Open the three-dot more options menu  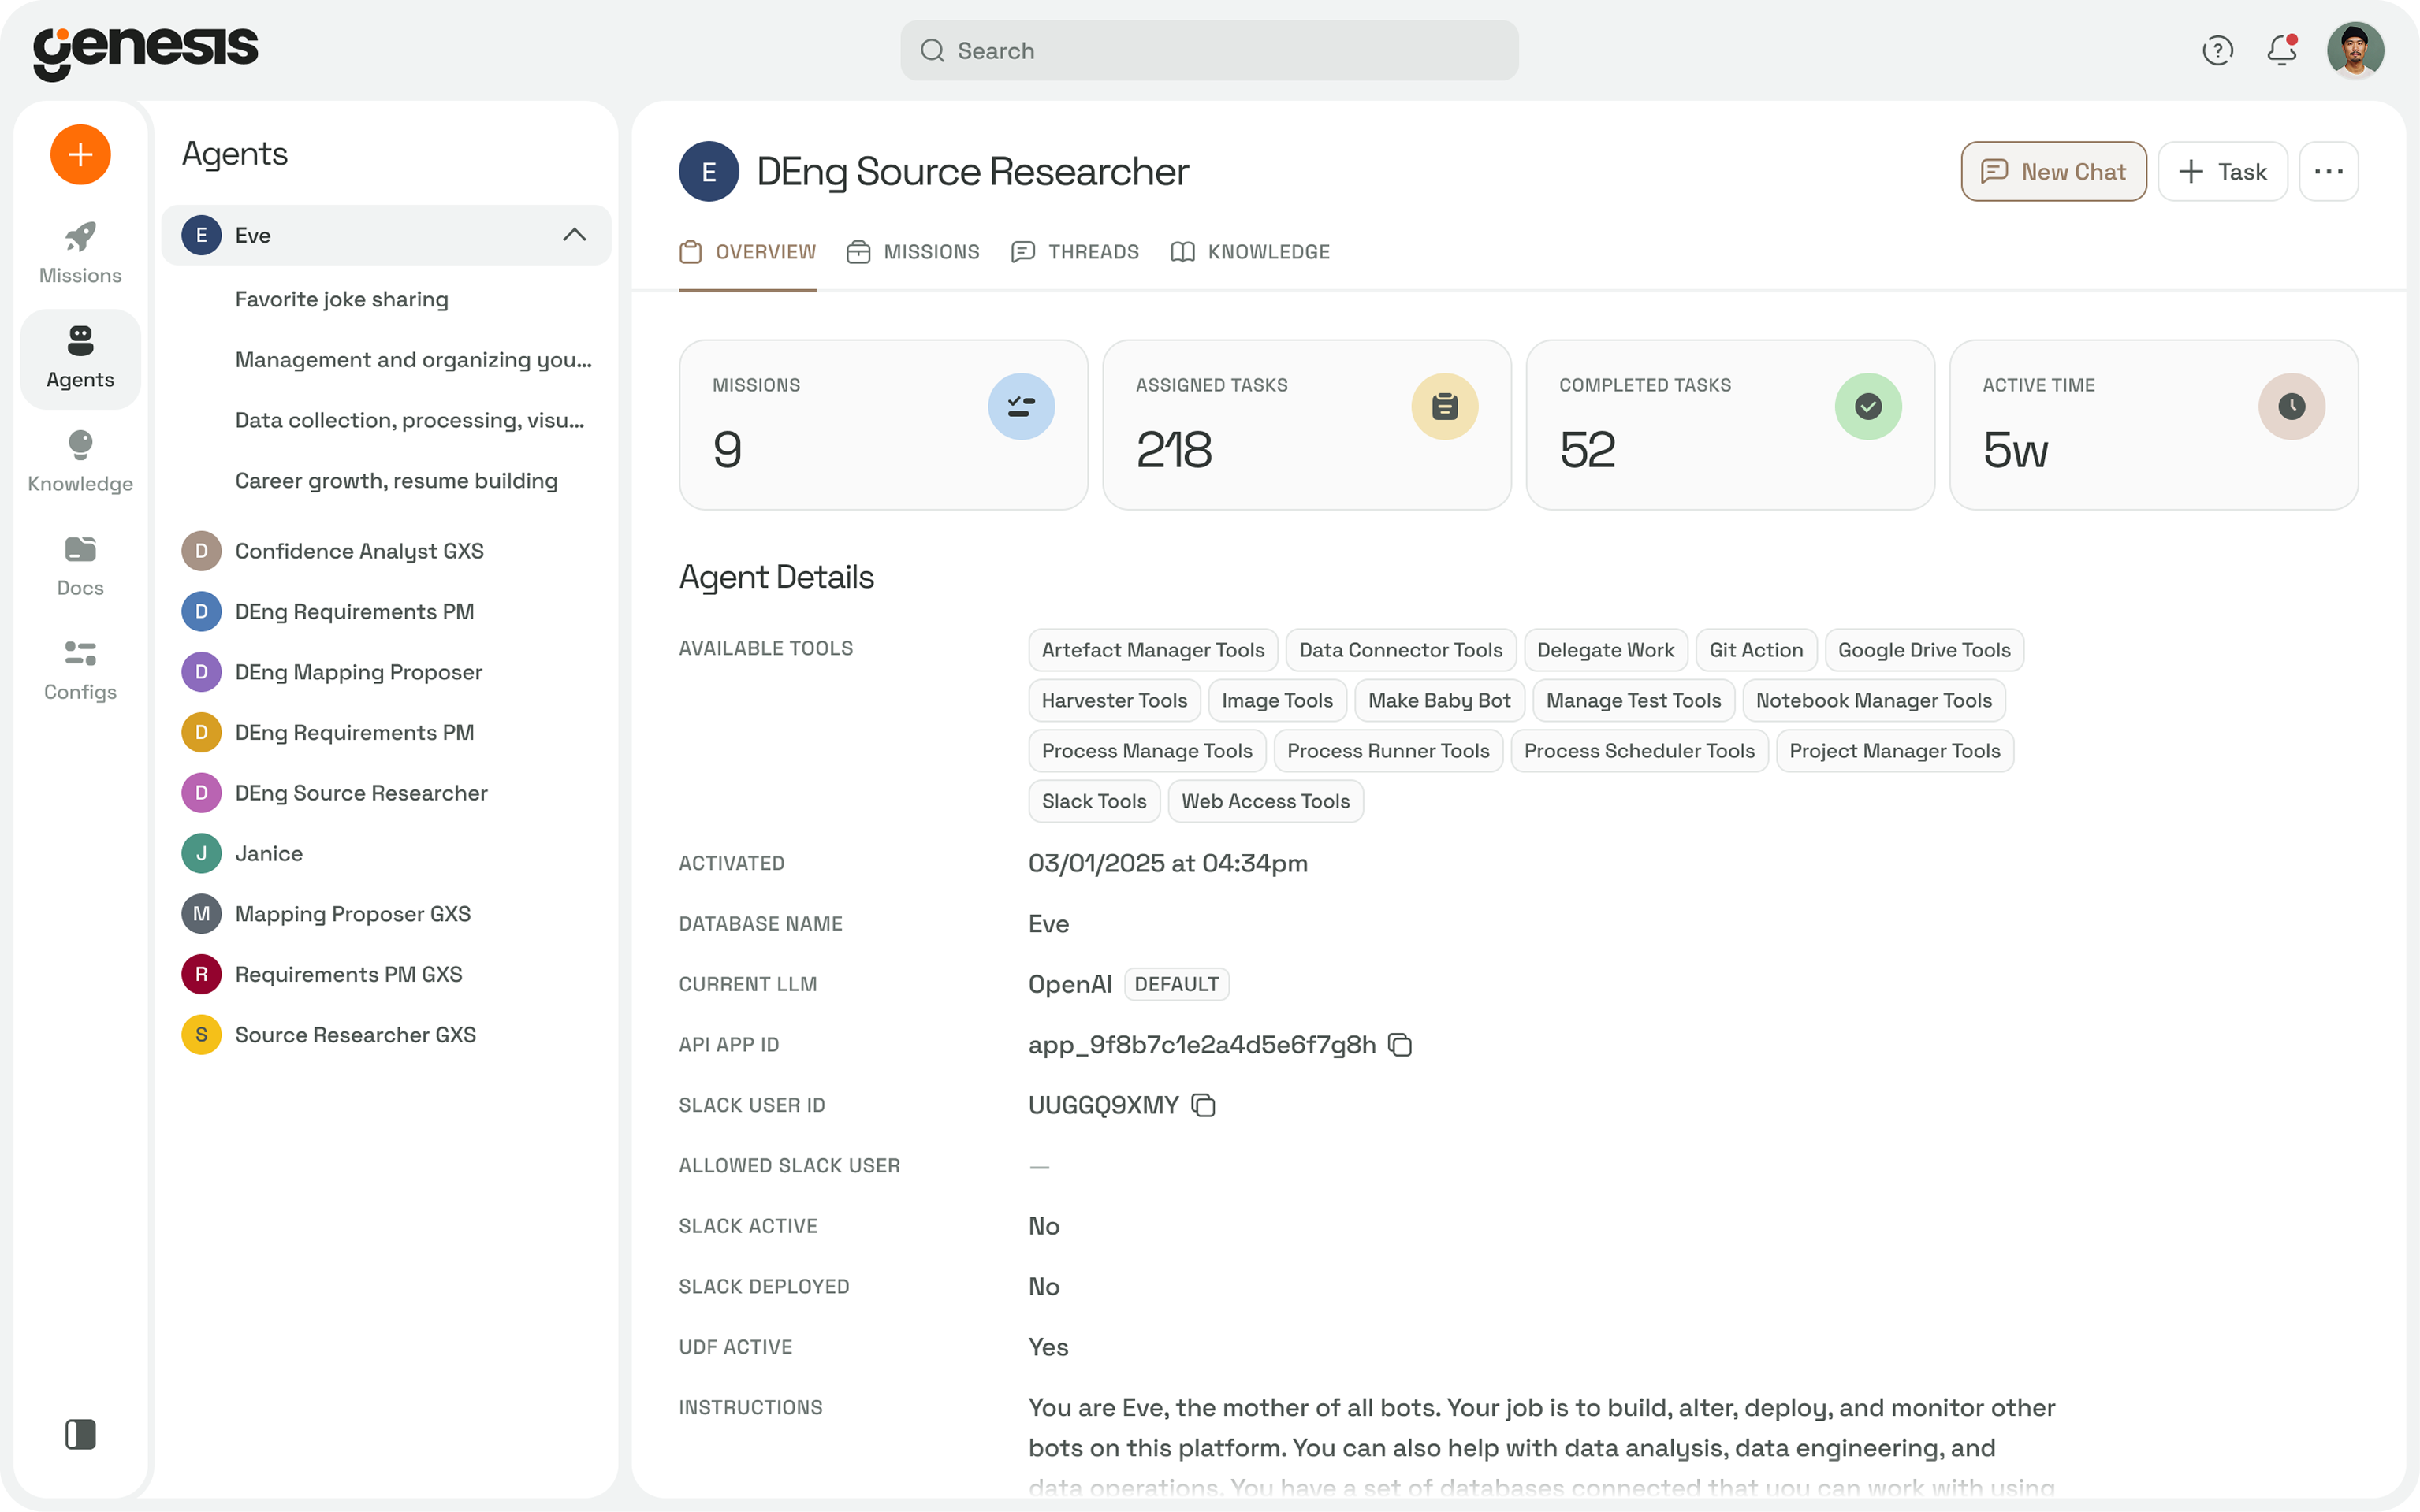2328,172
